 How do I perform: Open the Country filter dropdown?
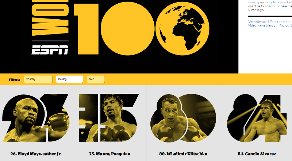[38, 79]
